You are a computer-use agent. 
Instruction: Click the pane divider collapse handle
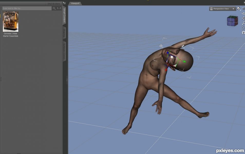(67, 80)
